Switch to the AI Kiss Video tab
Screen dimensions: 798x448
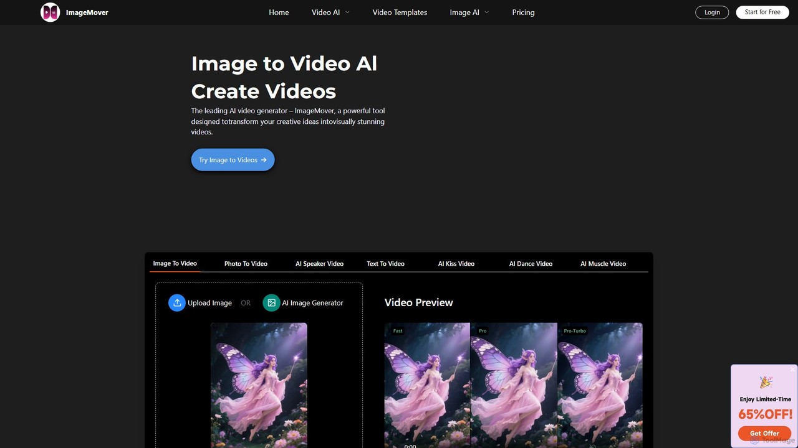456,264
